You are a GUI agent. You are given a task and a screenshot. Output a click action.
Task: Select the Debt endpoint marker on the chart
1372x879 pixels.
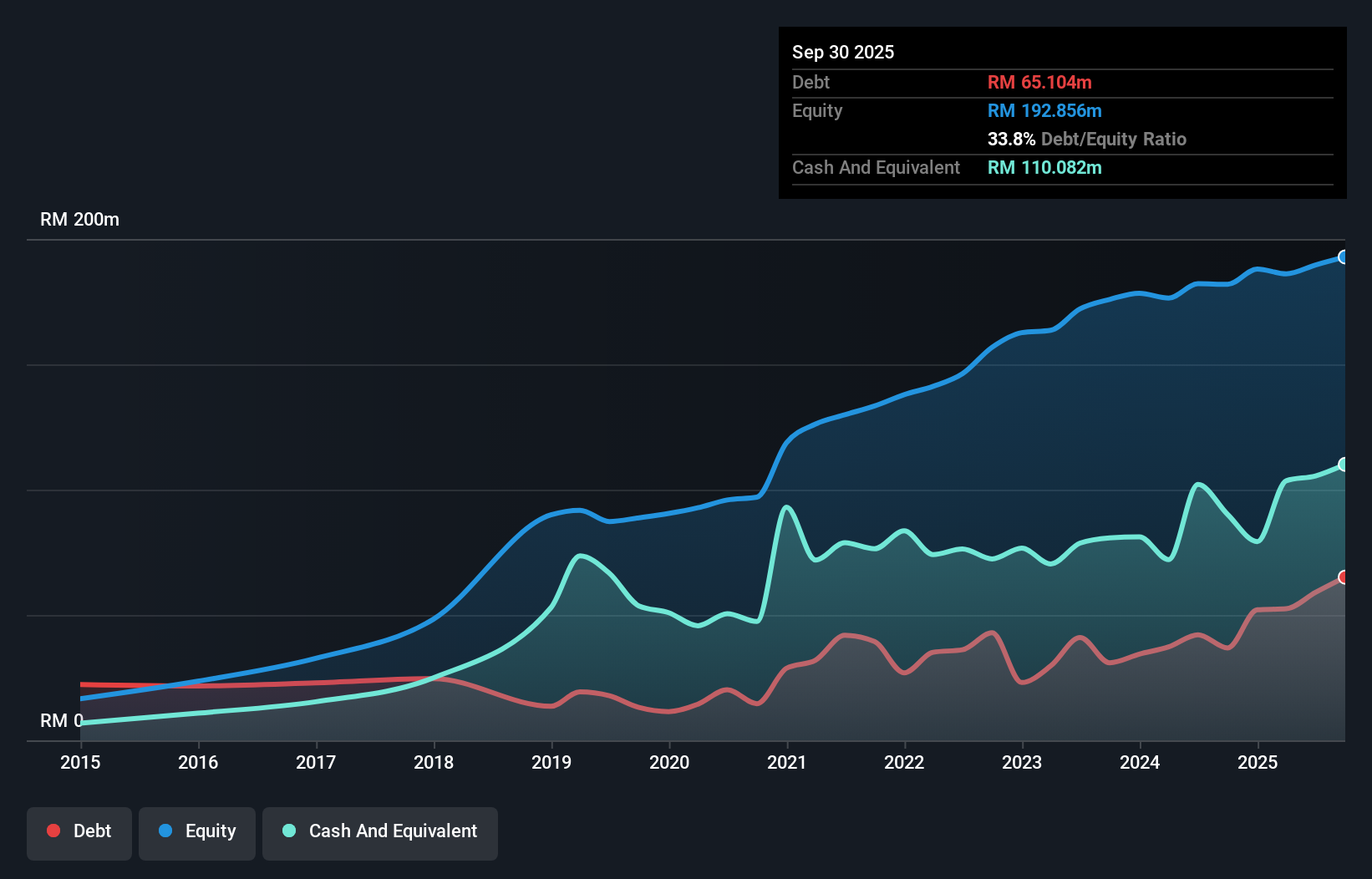coord(1343,577)
